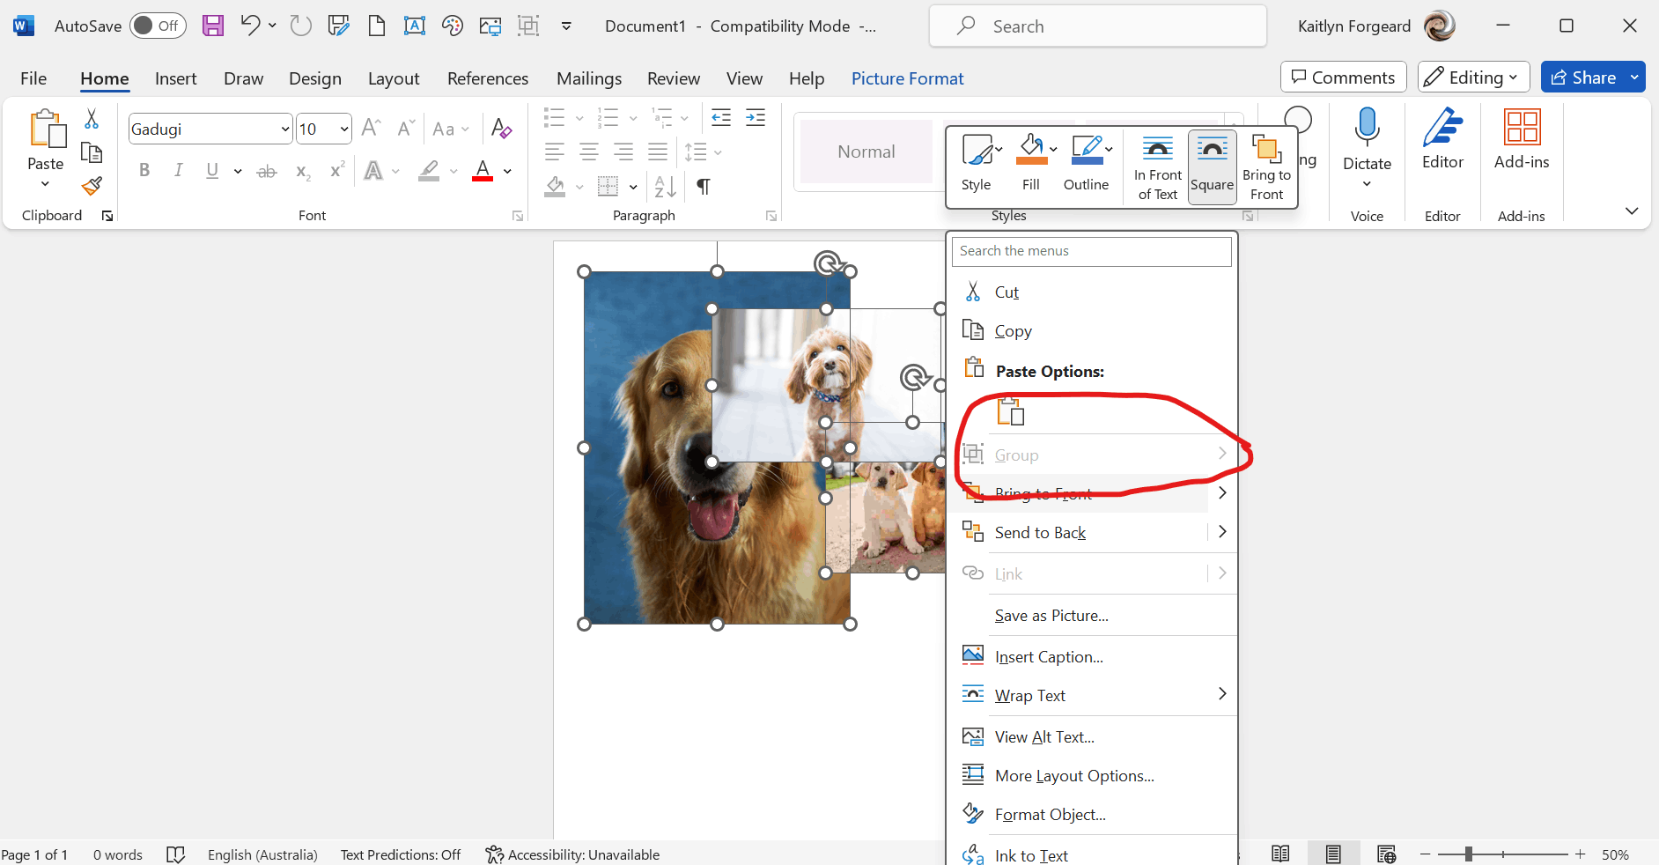This screenshot has width=1659, height=865.
Task: Toggle Italic formatting
Action: click(x=179, y=171)
